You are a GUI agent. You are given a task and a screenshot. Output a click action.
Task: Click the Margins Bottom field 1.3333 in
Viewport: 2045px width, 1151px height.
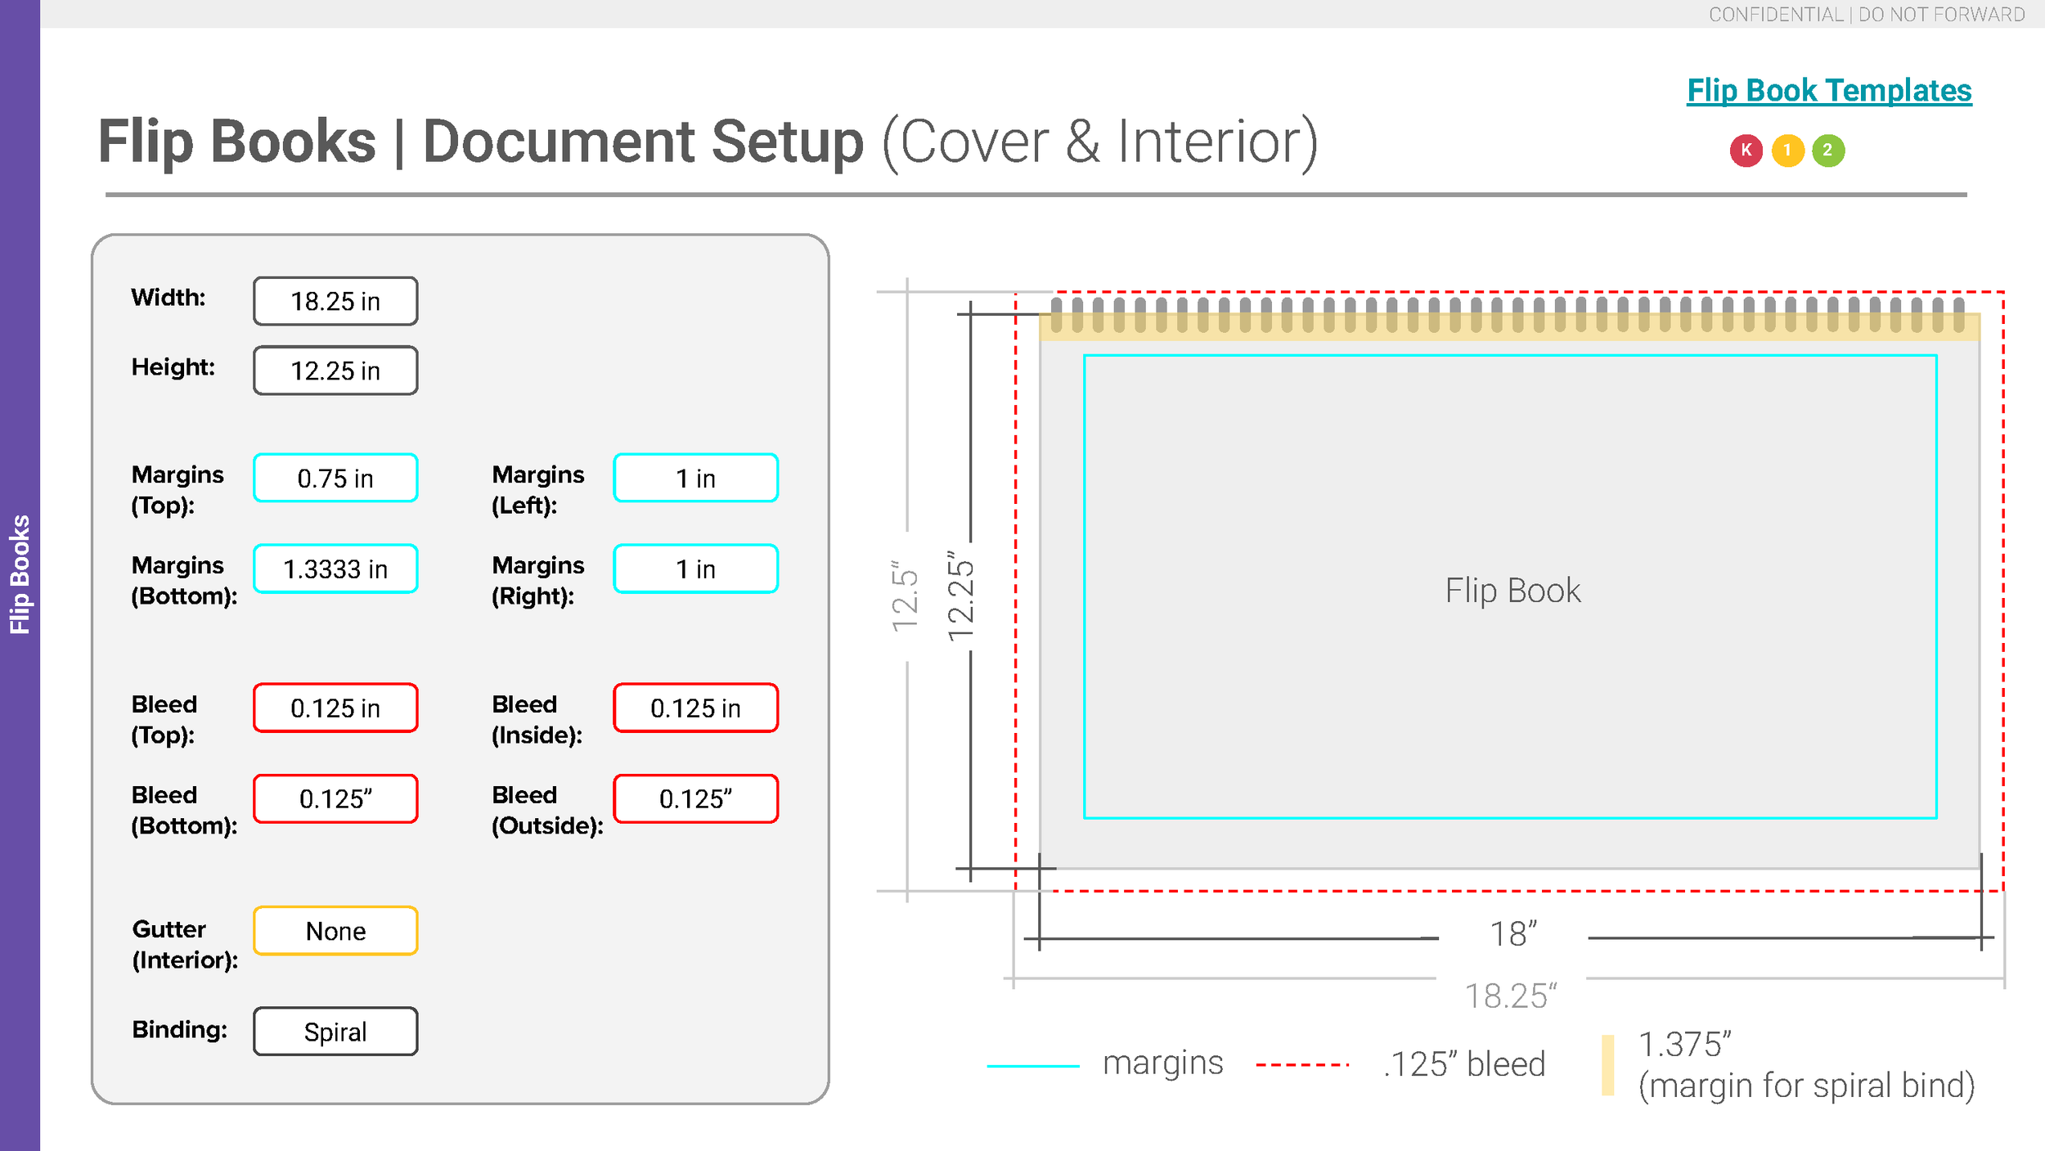pos(335,569)
